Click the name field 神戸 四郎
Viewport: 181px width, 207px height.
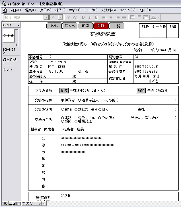click(77, 67)
